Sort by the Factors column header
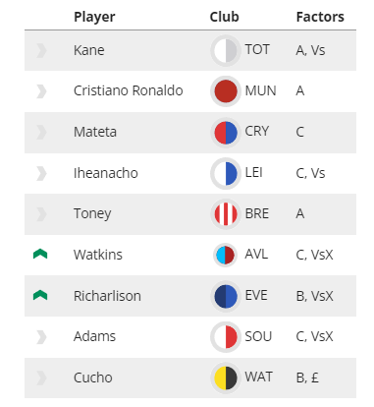The image size is (374, 407). click(320, 17)
